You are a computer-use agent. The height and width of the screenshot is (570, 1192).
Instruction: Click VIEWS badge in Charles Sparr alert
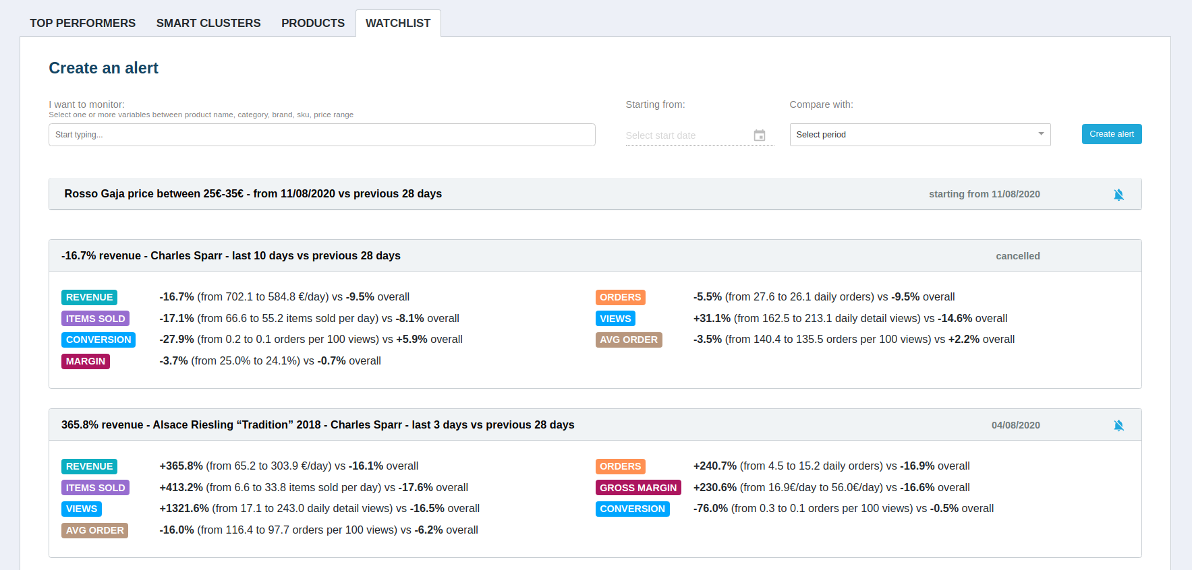[615, 319]
